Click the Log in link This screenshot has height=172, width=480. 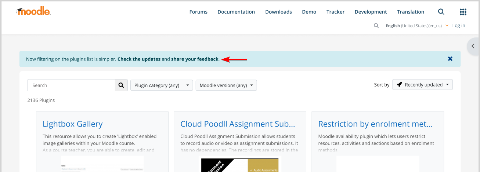[459, 26]
